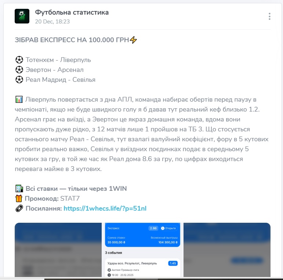
Task: Select the promo code STAT7 text
Action: 70,199
